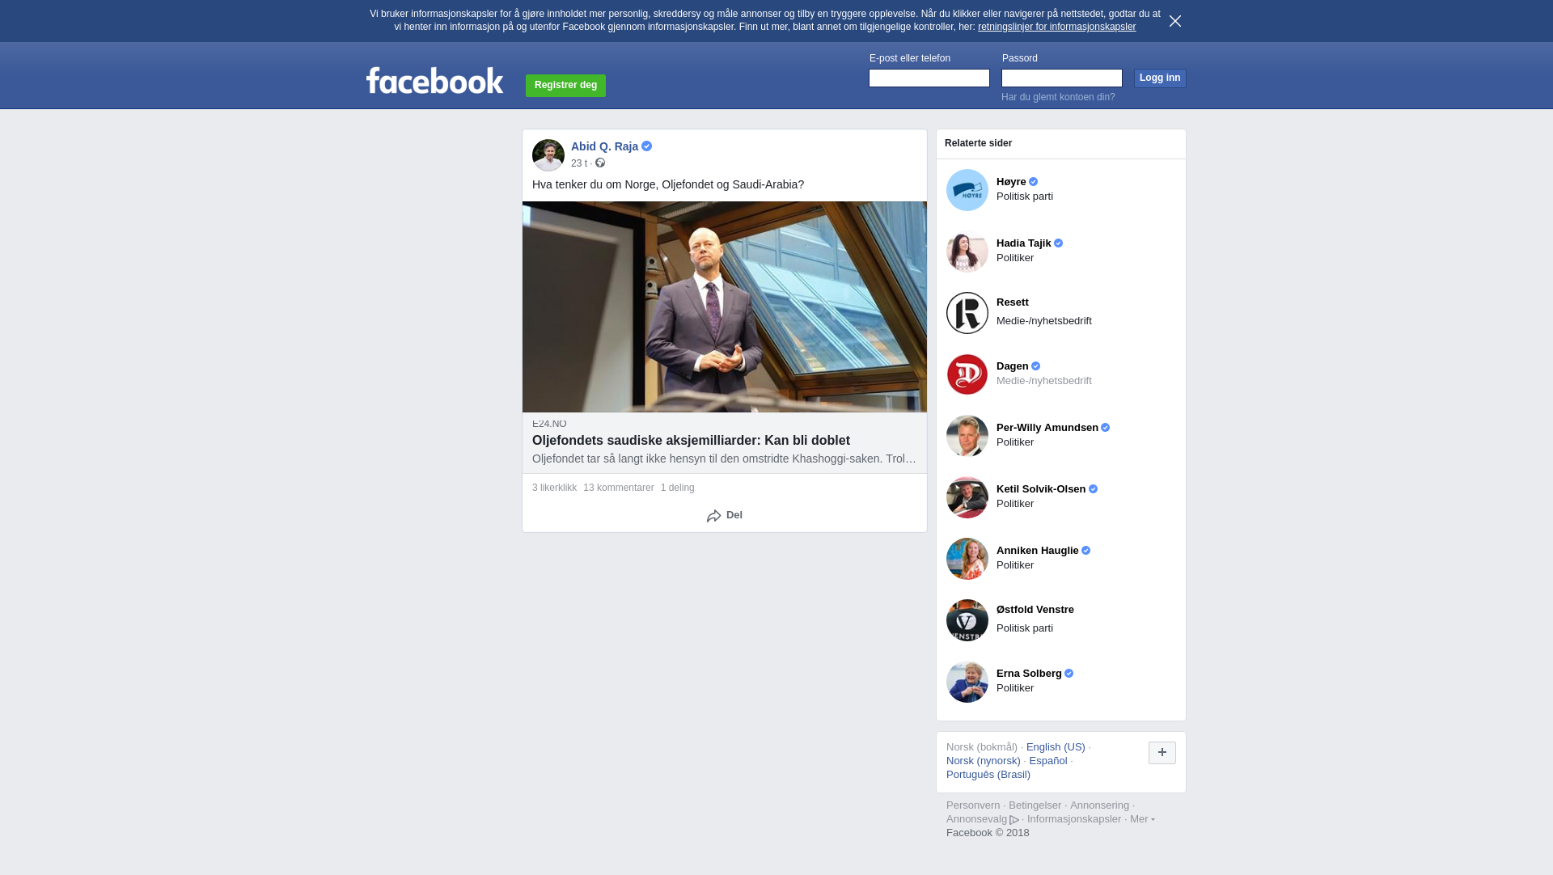
Task: Click the Registrer deg button
Action: click(565, 85)
